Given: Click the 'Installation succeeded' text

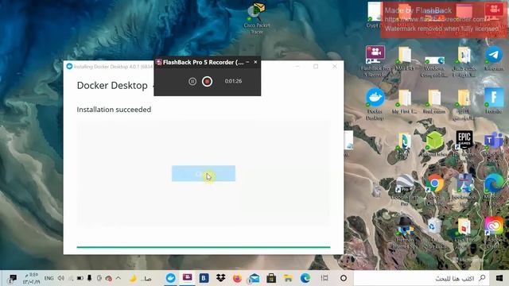Looking at the screenshot, I should pos(114,110).
